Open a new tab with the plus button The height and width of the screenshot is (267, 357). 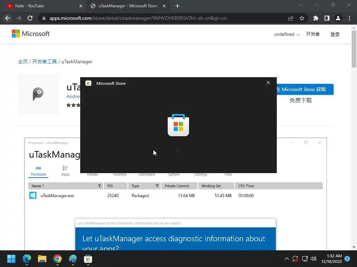pos(177,6)
